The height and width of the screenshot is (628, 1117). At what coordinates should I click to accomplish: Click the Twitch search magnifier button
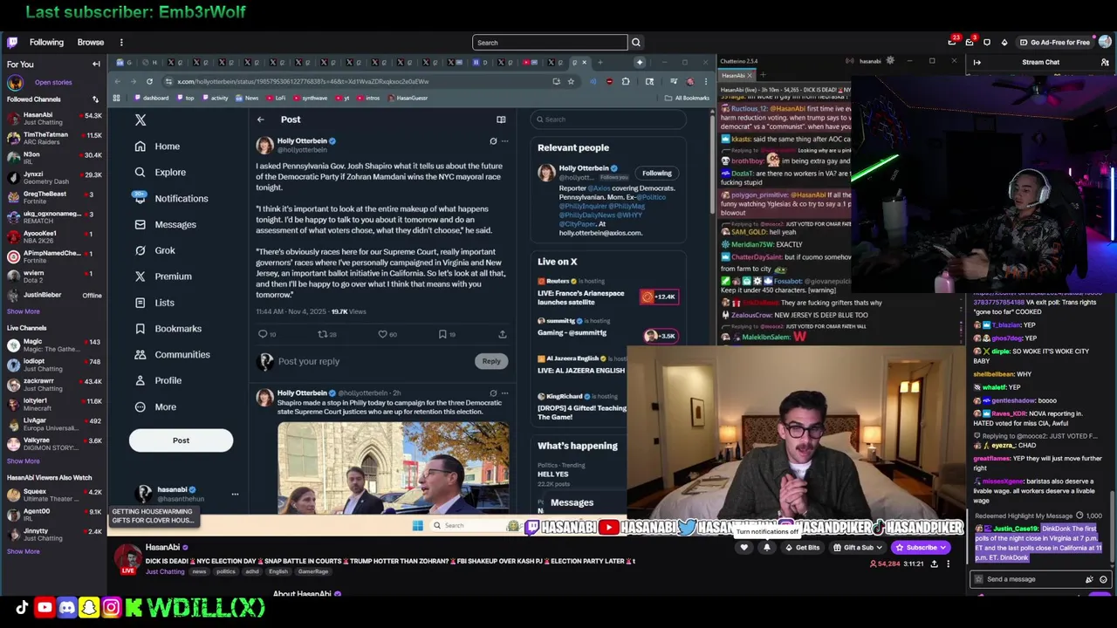(636, 42)
